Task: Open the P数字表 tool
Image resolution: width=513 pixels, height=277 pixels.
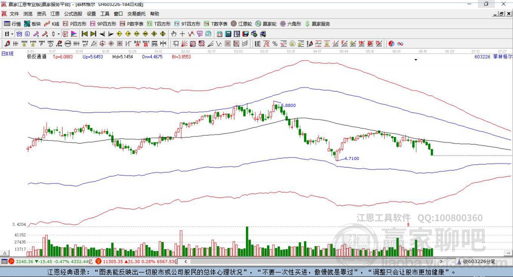Action: pyautogui.click(x=132, y=24)
